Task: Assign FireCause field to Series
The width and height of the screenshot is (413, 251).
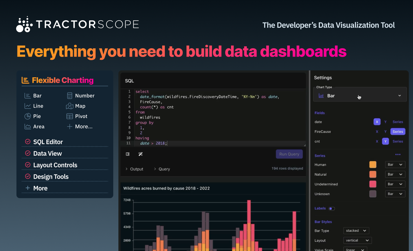Action: tap(398, 132)
